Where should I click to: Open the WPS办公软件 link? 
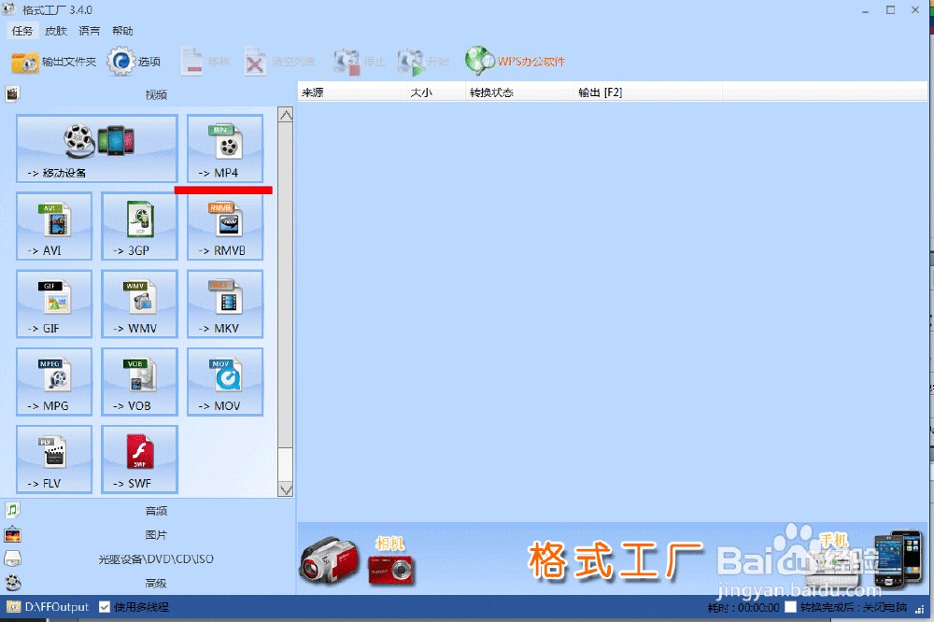click(516, 61)
